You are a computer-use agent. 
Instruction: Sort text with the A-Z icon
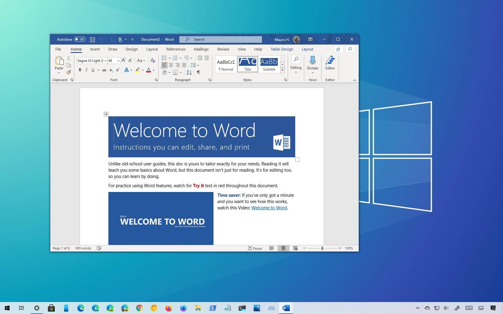point(189,72)
